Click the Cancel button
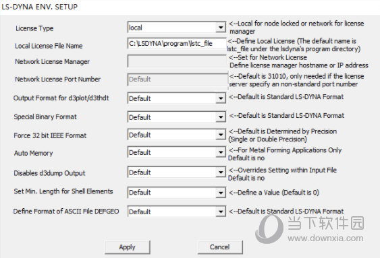Screen dimensions: 380x258 [220, 247]
